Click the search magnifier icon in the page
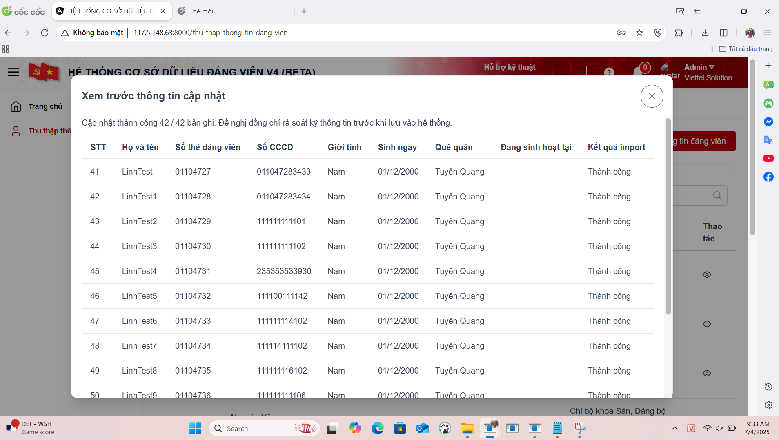This screenshot has width=779, height=440. (717, 195)
